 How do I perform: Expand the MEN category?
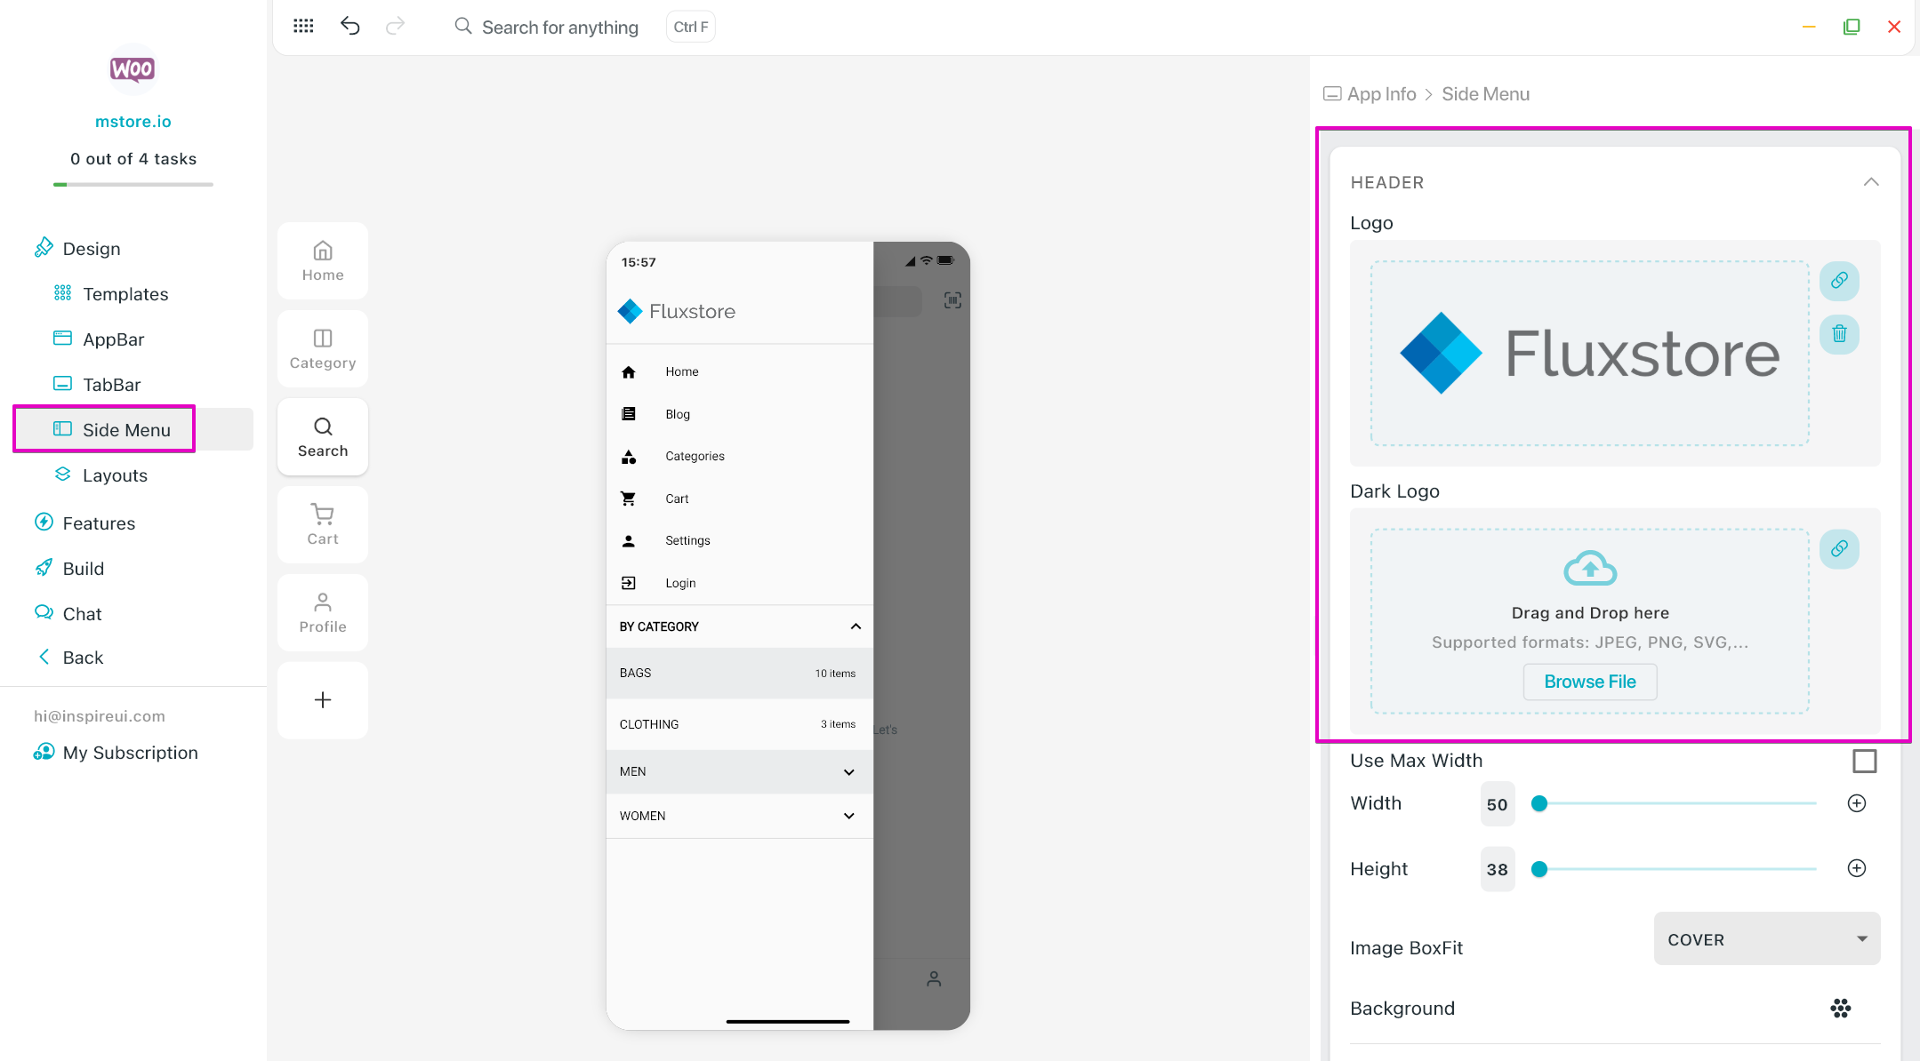(848, 772)
